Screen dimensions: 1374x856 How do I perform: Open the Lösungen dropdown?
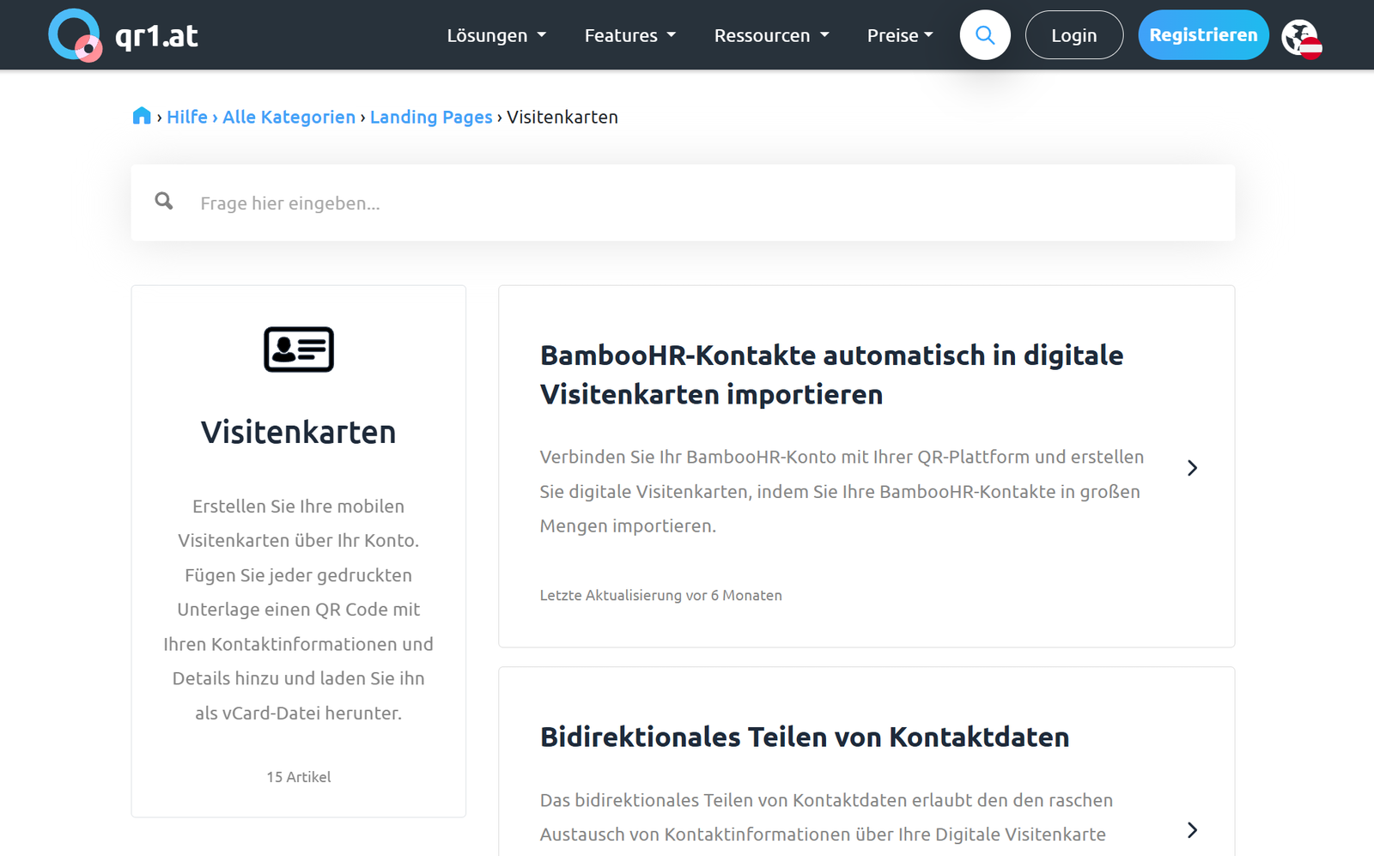[x=496, y=35]
